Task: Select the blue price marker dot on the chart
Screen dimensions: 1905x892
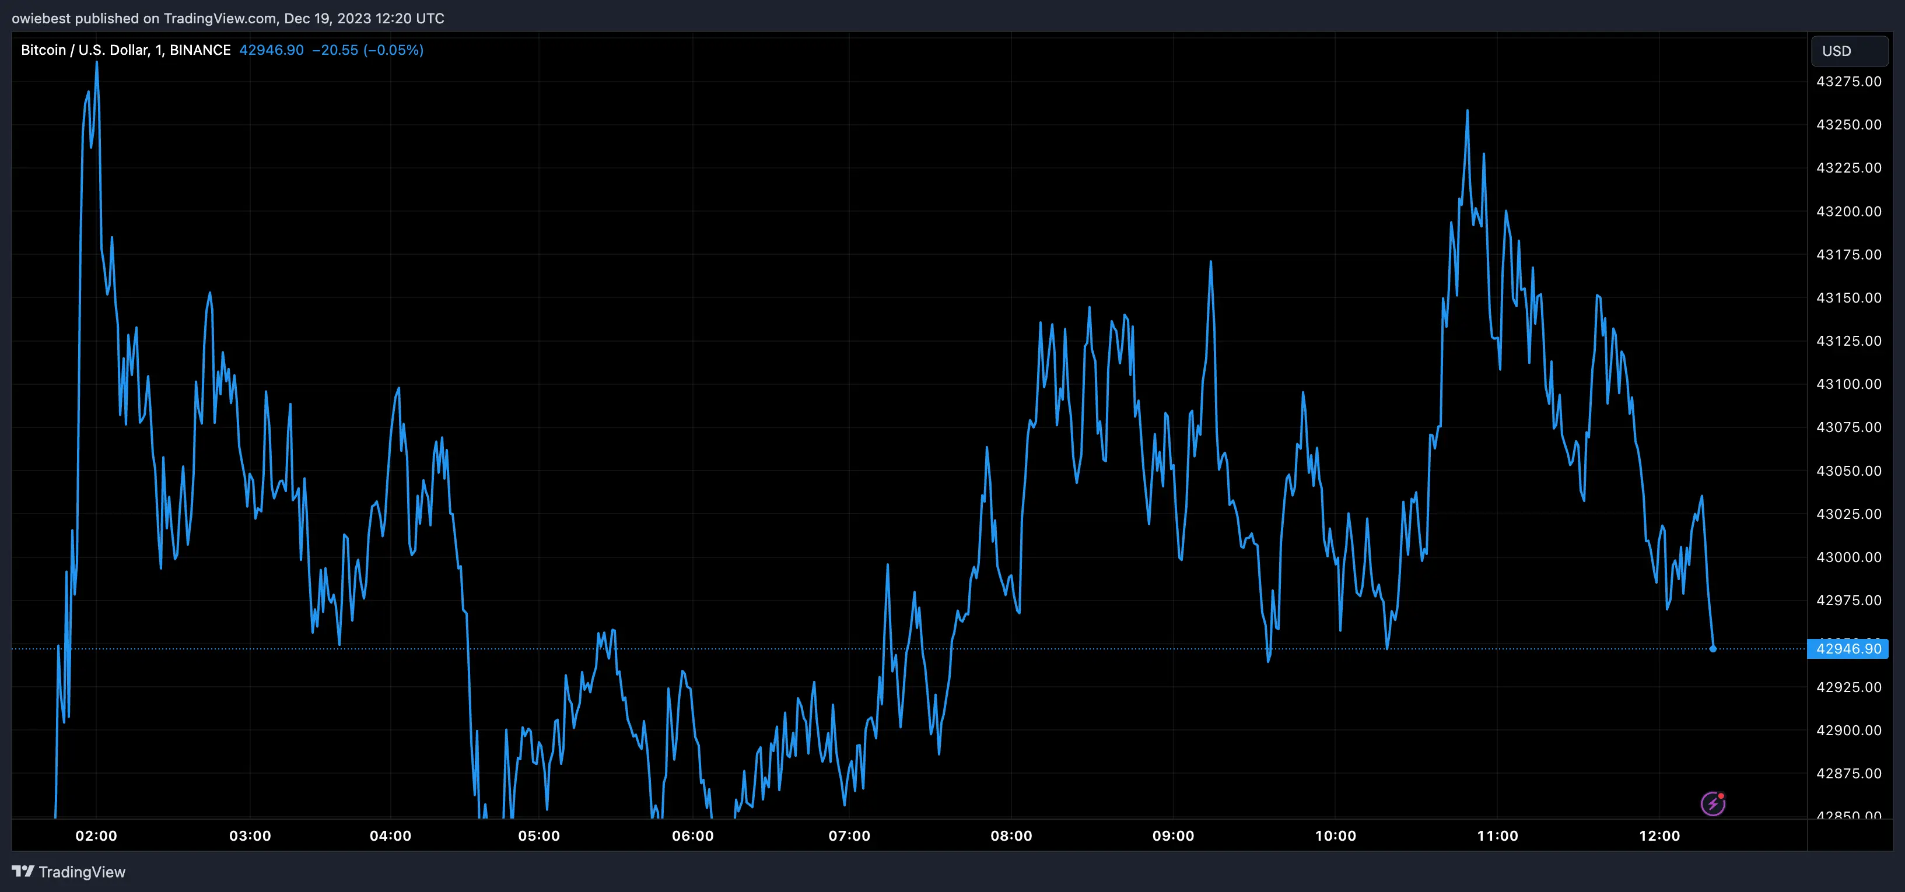Action: click(x=1714, y=649)
